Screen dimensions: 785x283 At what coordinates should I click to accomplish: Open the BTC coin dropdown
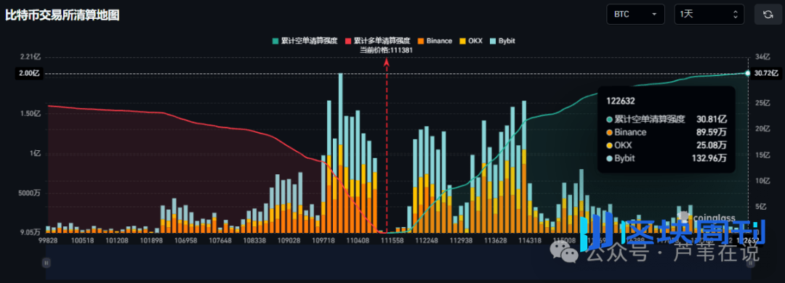coord(635,15)
